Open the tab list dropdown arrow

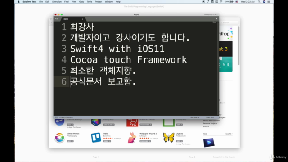tap(216, 19)
